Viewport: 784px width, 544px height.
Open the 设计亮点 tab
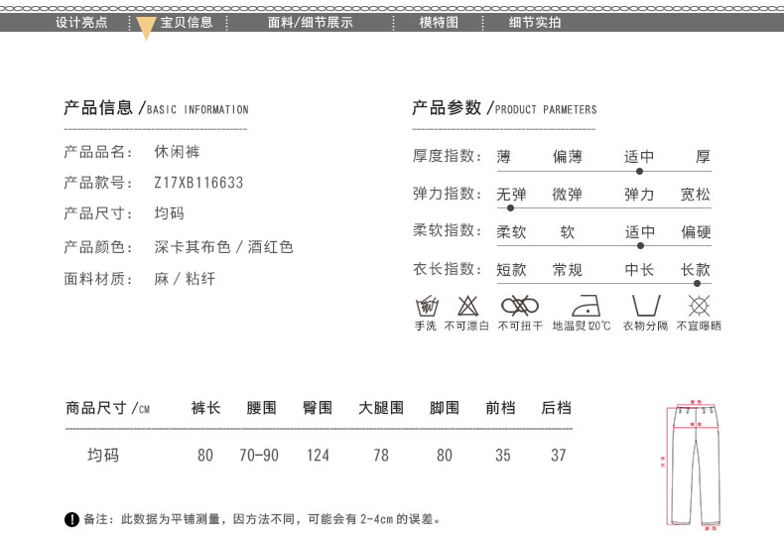coord(81,22)
